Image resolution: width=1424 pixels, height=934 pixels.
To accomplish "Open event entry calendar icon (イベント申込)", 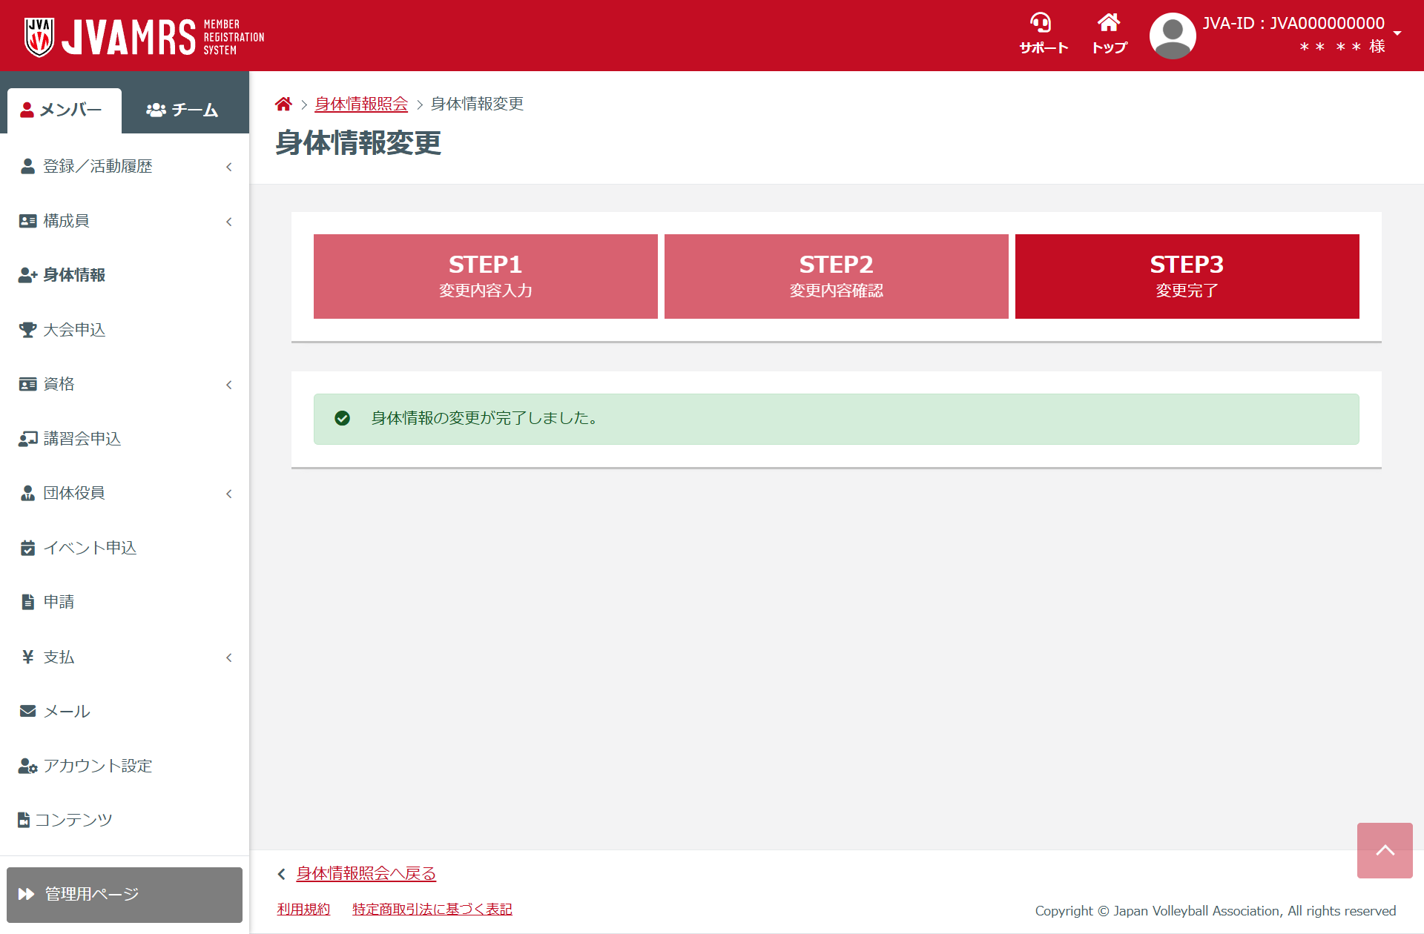I will 27,548.
